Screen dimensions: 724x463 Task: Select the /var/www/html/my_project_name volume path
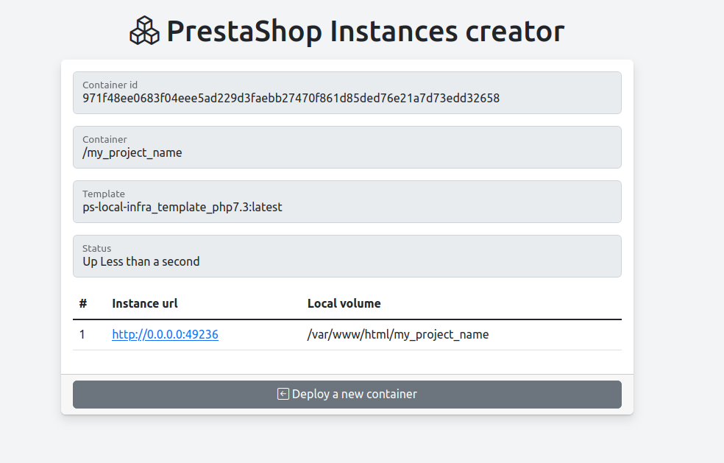398,334
